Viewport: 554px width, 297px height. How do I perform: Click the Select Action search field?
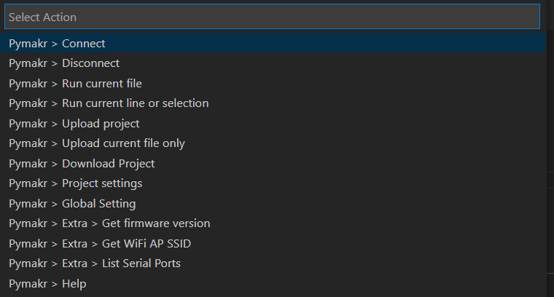[x=271, y=17]
